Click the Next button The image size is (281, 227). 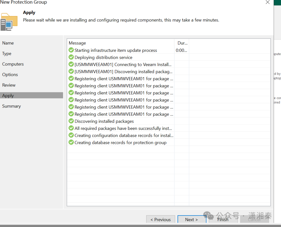point(192,219)
